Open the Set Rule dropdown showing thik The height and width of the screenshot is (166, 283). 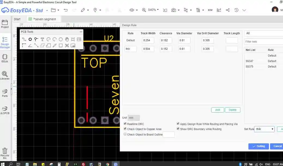point(264,129)
